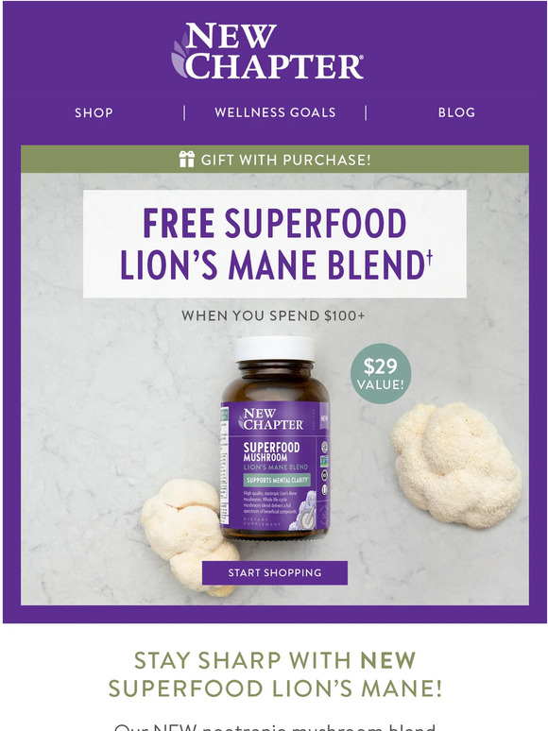This screenshot has width=548, height=731.
Task: Click the New Chapter logo on bottle label
Action: pyautogui.click(x=271, y=419)
